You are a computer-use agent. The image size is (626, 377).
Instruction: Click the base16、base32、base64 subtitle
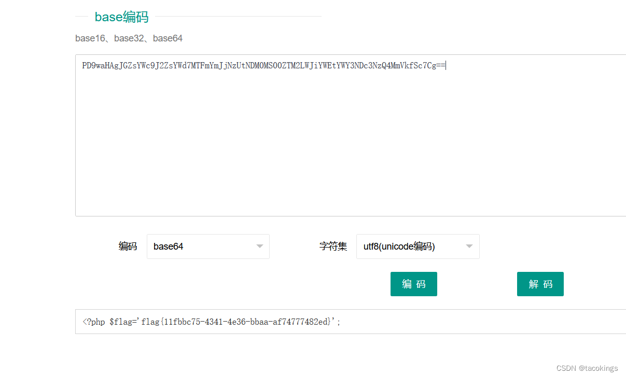[129, 38]
